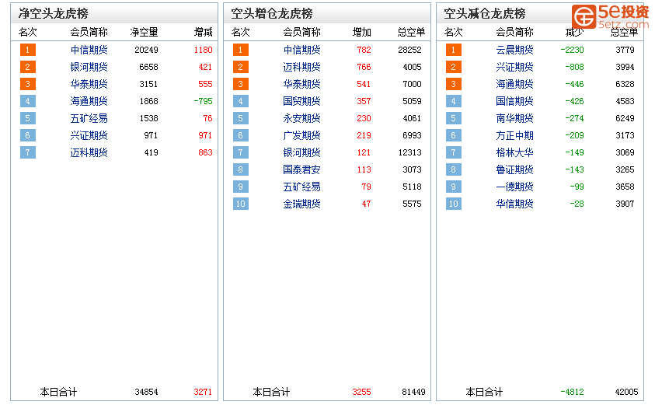
Task: Select the 方正中期 member link
Action: [x=515, y=136]
